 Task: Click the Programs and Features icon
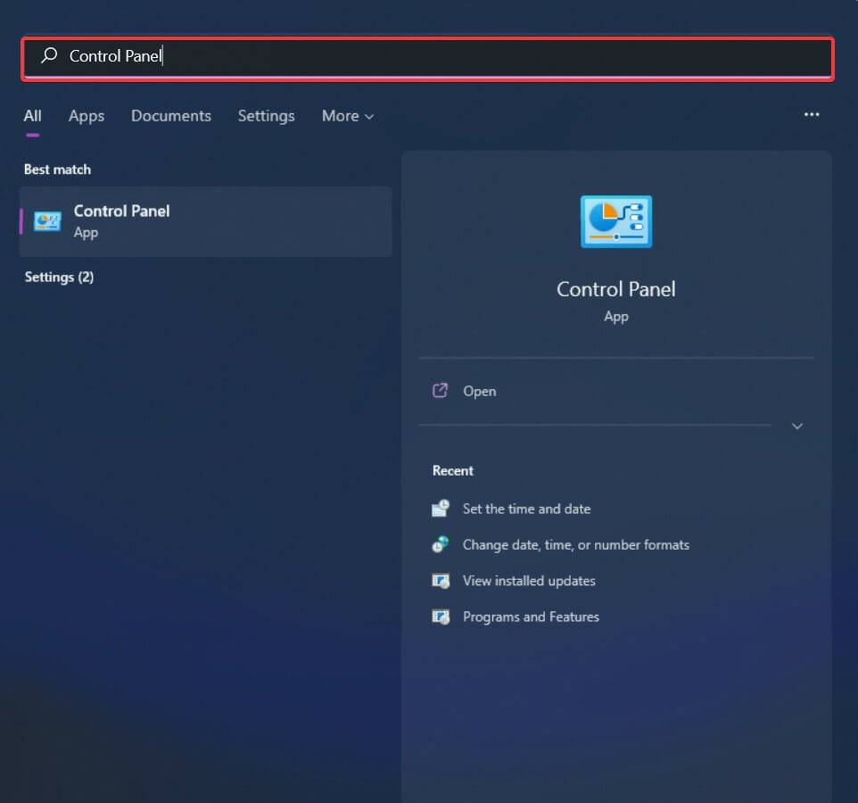click(x=440, y=617)
